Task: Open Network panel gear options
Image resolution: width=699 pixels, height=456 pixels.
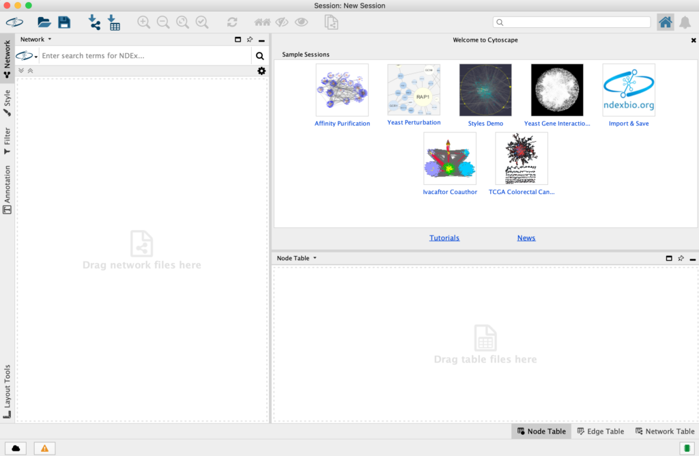Action: click(261, 71)
